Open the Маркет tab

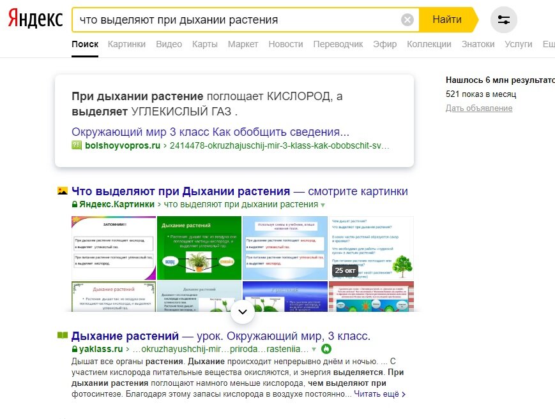[243, 44]
